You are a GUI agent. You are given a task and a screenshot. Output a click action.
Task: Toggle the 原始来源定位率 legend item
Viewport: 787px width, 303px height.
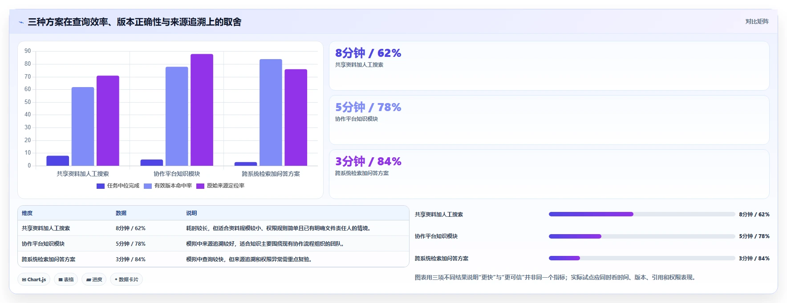[220, 186]
